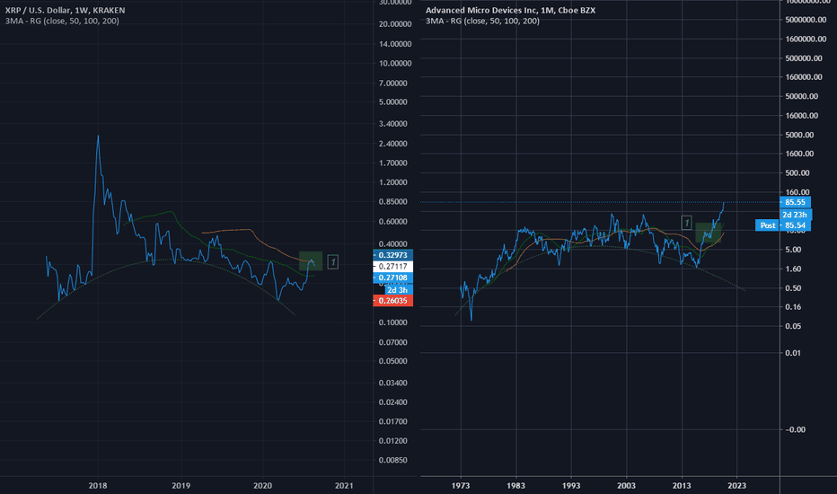Click the 14.00000 price scale value

click(x=395, y=44)
